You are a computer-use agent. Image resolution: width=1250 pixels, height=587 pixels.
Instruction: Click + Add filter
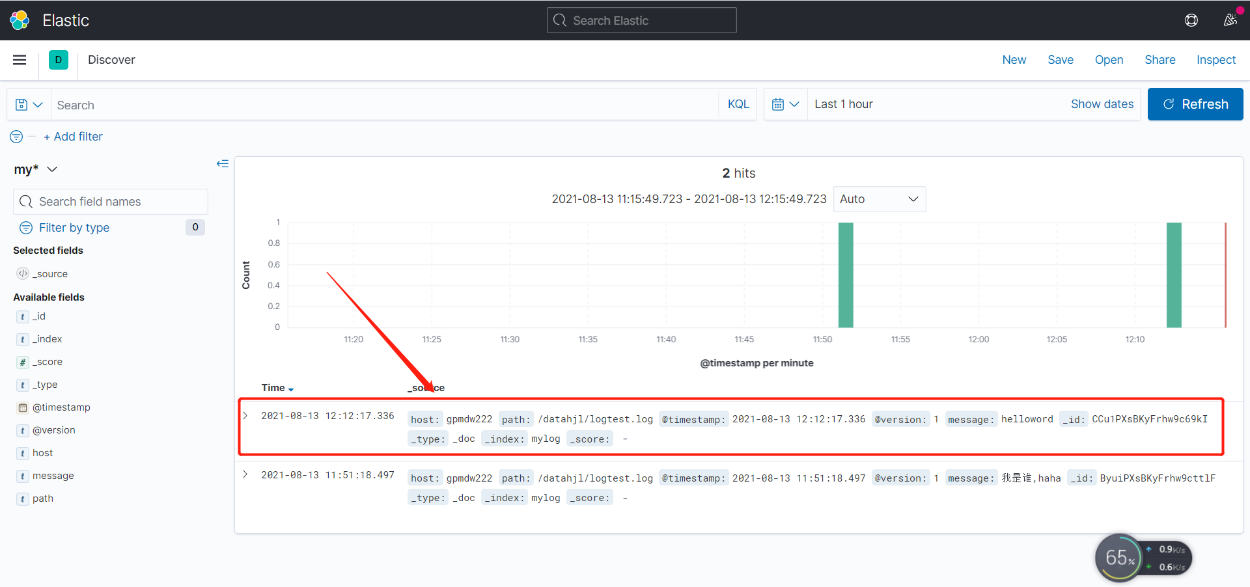tap(73, 137)
